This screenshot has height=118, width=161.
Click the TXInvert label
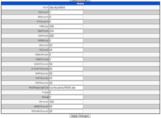[x=43, y=12]
